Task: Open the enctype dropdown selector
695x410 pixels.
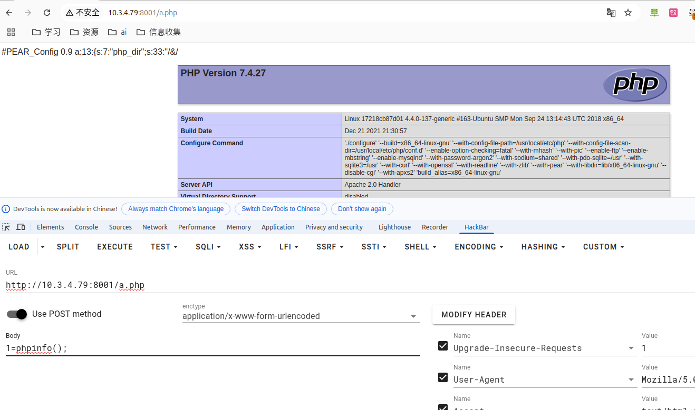Action: click(x=301, y=316)
